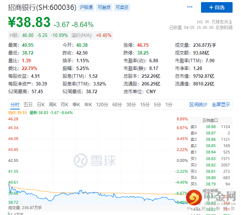Switch to the 五日 chart tab

coord(28,105)
